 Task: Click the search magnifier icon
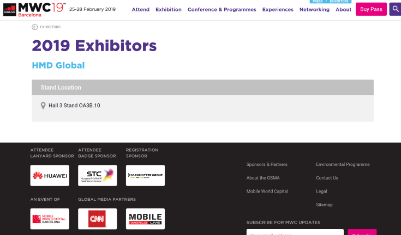pos(395,9)
